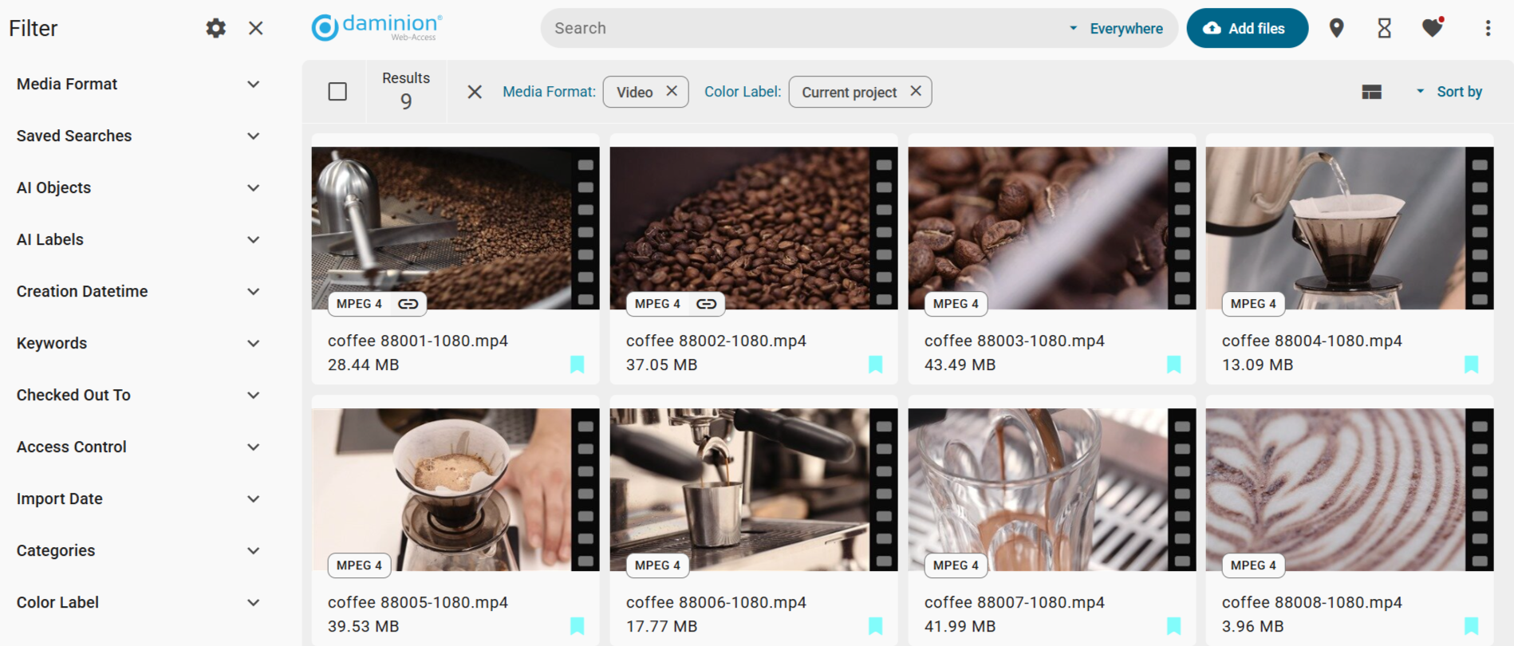Open filter settings gear icon
The width and height of the screenshot is (1514, 646).
click(x=215, y=29)
